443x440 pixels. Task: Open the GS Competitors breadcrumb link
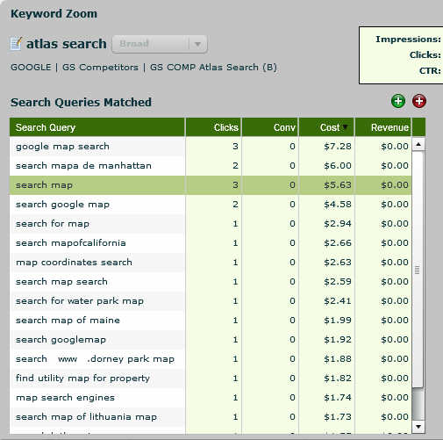click(100, 68)
